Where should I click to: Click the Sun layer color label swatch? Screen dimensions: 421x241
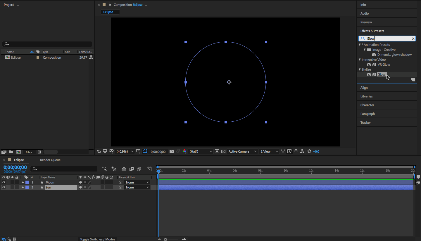coord(27,187)
